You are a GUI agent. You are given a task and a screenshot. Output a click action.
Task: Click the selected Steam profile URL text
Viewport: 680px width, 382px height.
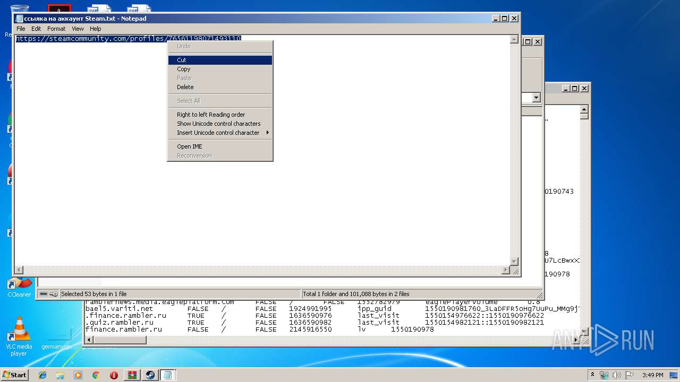pos(129,39)
